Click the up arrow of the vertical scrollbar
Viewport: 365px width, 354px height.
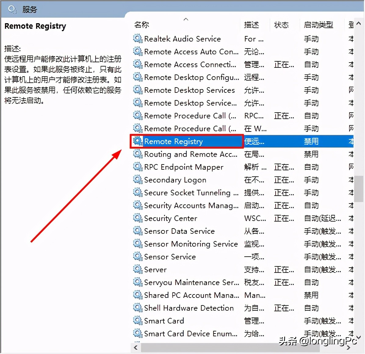[359, 23]
